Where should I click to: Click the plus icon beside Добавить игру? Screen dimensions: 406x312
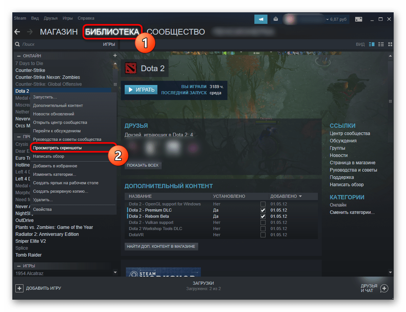19,288
